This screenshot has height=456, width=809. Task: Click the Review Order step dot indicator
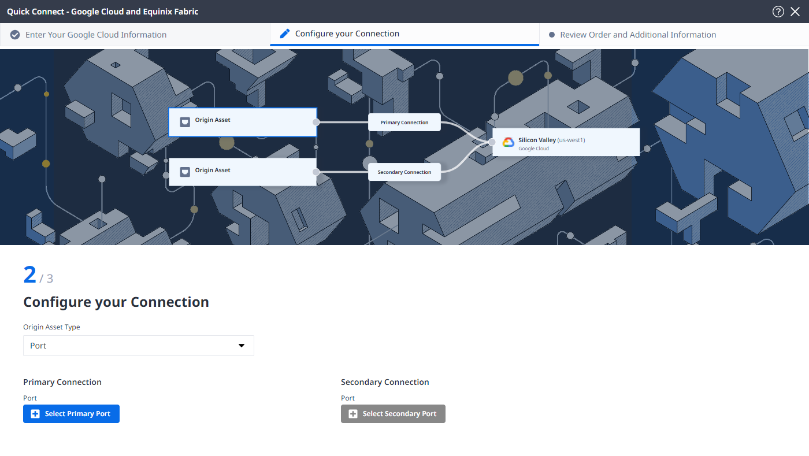click(552, 35)
